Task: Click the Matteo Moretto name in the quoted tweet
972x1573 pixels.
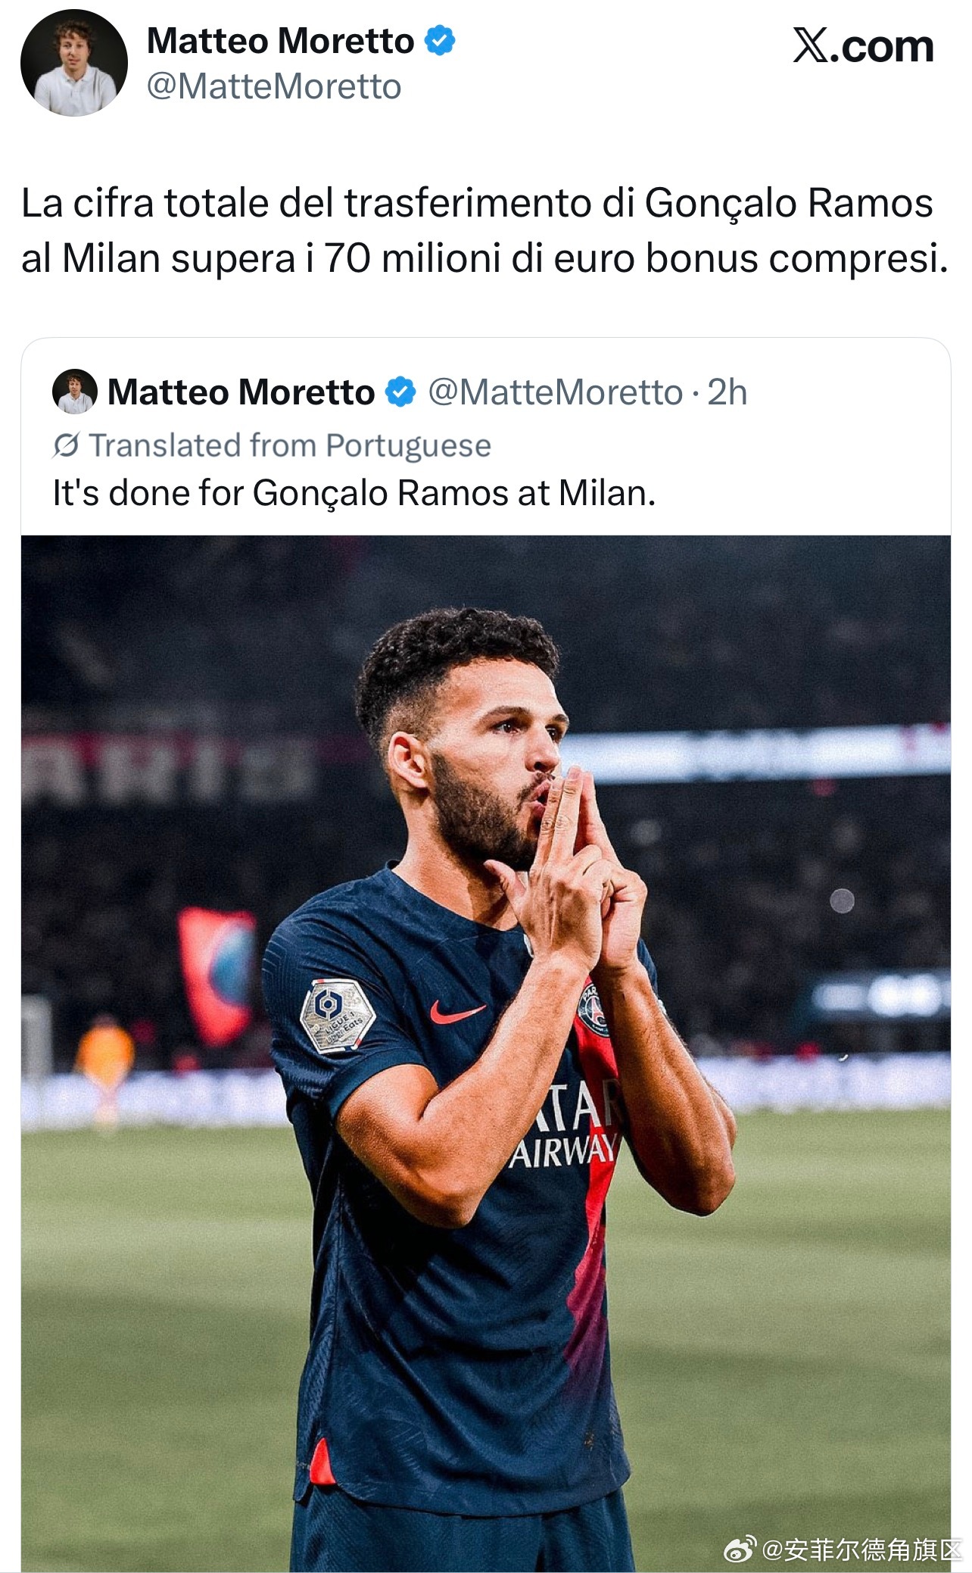Action: [x=241, y=392]
